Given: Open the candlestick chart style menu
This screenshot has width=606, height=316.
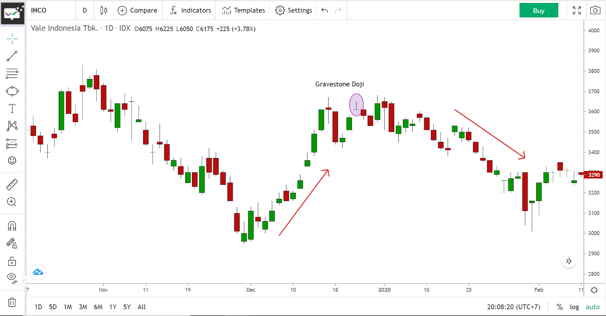Looking at the screenshot, I should coord(104,10).
